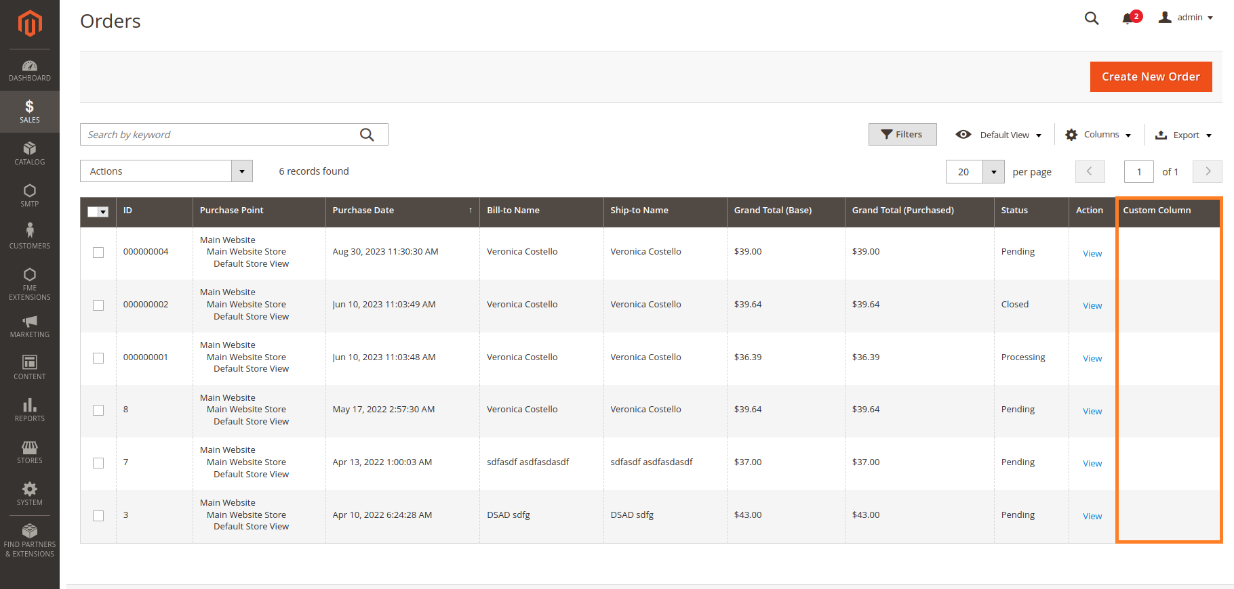Open the Export menu

1183,135
